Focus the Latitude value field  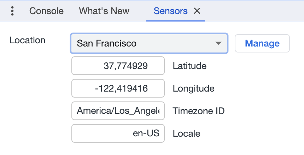tap(118, 66)
